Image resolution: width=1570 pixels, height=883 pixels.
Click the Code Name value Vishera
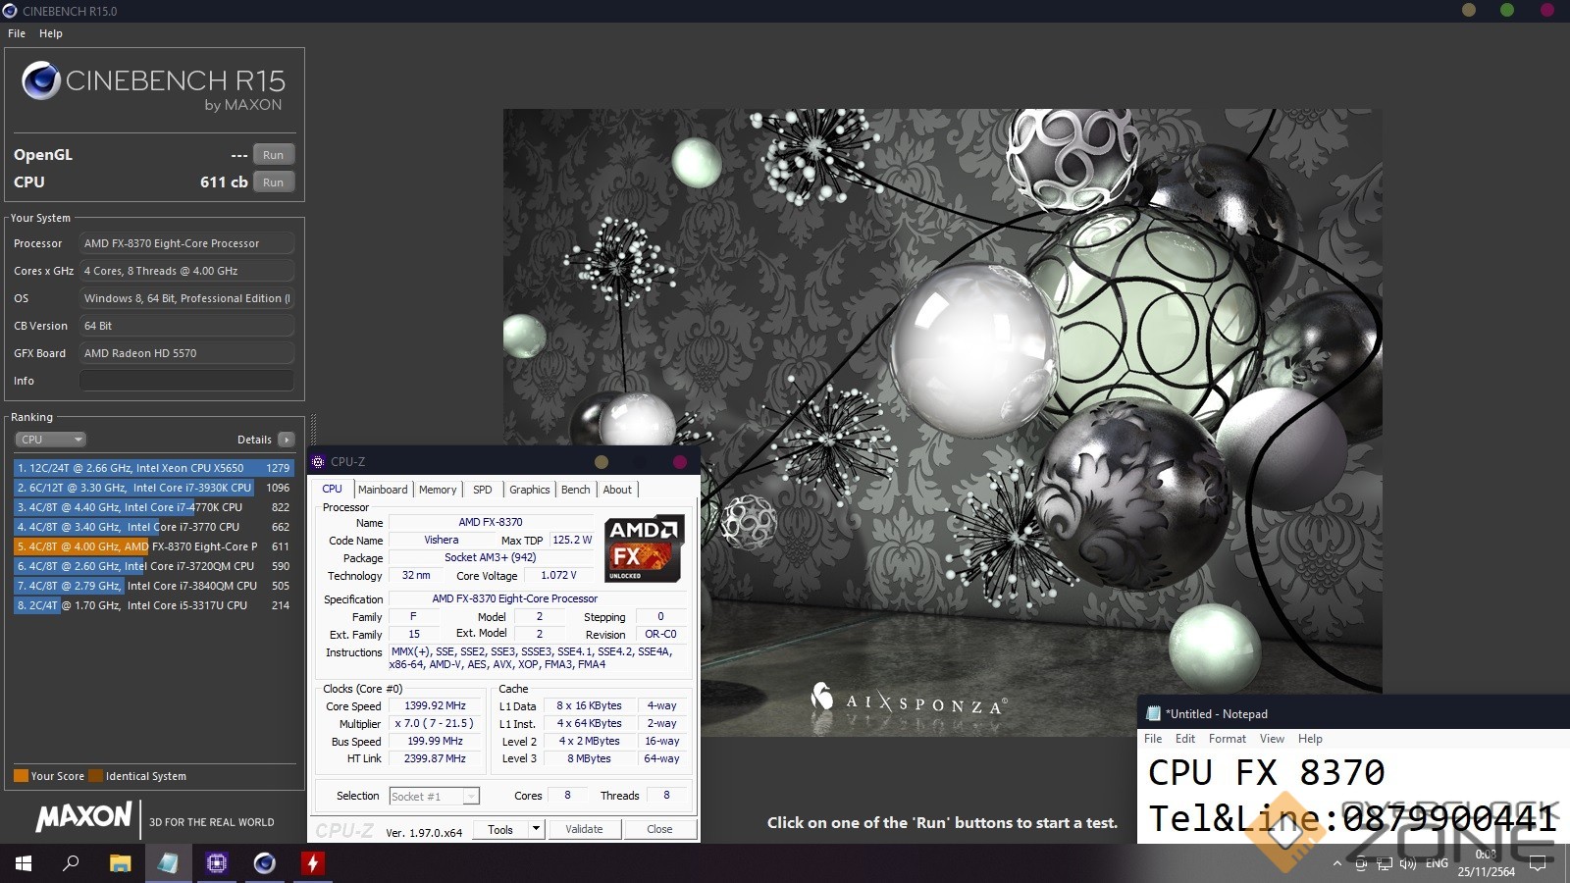442,540
